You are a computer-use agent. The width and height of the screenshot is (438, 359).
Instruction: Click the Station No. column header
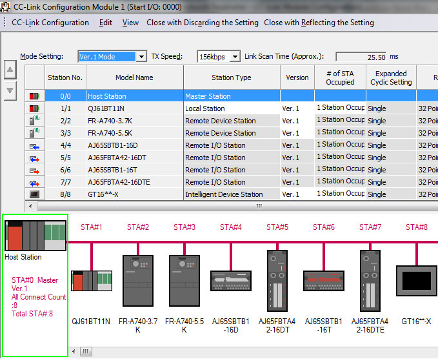pyautogui.click(x=65, y=77)
